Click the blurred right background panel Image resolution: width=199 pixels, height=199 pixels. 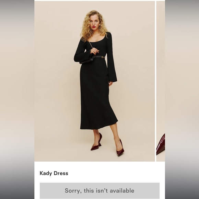182,99
